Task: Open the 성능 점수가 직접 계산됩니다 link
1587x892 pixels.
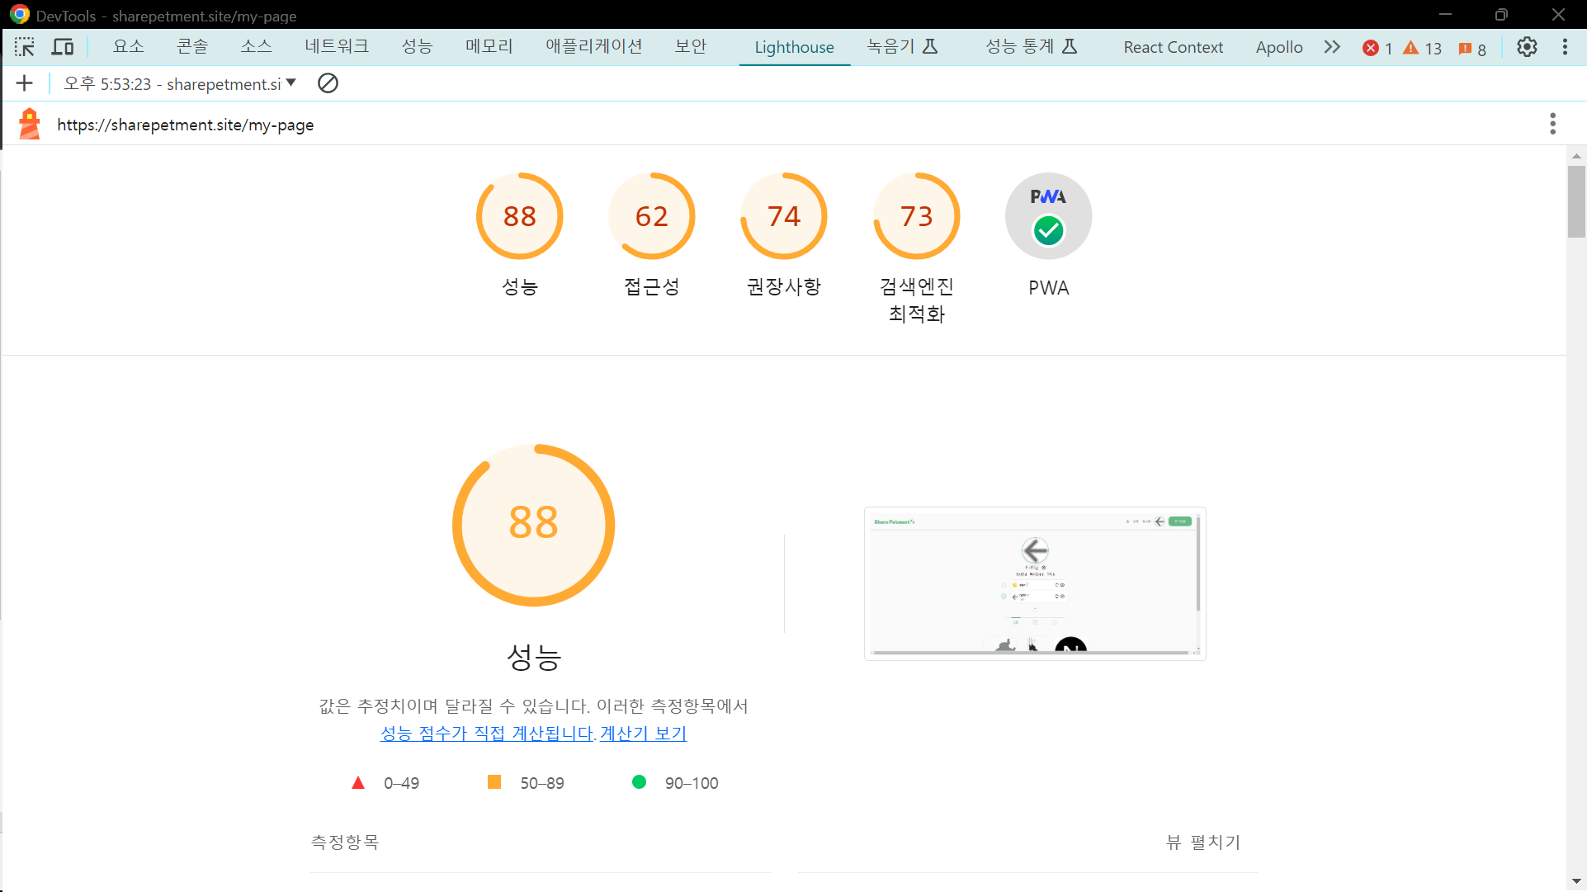Action: (x=488, y=733)
